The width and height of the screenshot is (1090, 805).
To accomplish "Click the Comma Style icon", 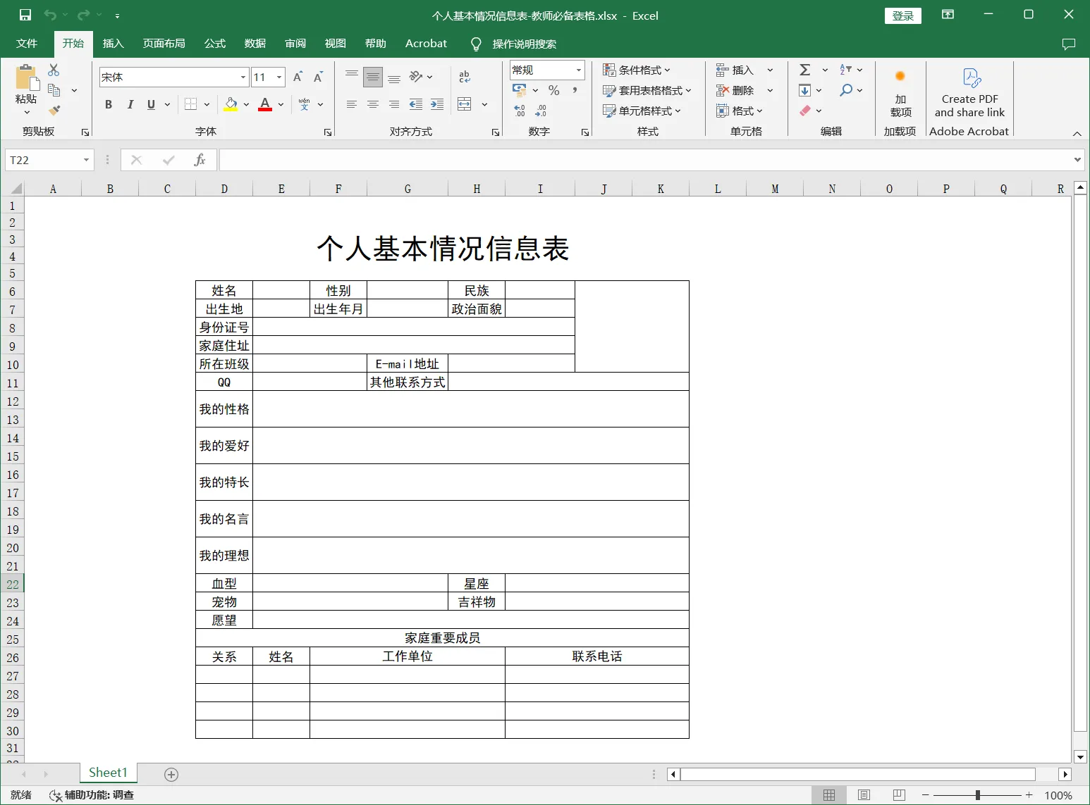I will click(575, 90).
